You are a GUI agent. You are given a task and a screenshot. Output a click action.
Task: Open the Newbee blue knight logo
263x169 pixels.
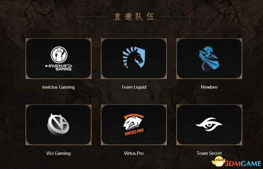click(x=209, y=58)
